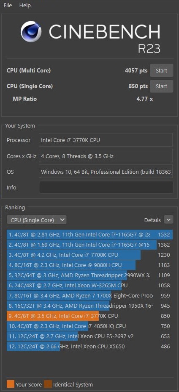Select the Threadripper 2990WX ranking entry
The width and height of the screenshot is (179, 392).
(89, 275)
